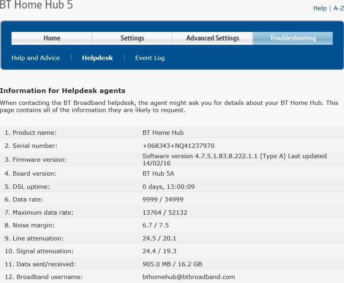Select the BT Hub 5A value
Image resolution: width=344 pixels, height=283 pixels.
click(x=158, y=174)
